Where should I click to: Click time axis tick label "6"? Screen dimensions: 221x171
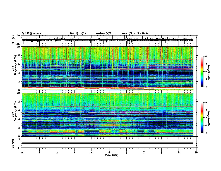(127, 153)
